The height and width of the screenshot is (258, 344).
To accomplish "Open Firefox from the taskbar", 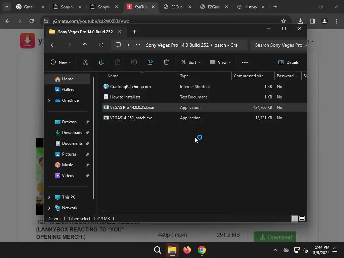I will [x=187, y=250].
